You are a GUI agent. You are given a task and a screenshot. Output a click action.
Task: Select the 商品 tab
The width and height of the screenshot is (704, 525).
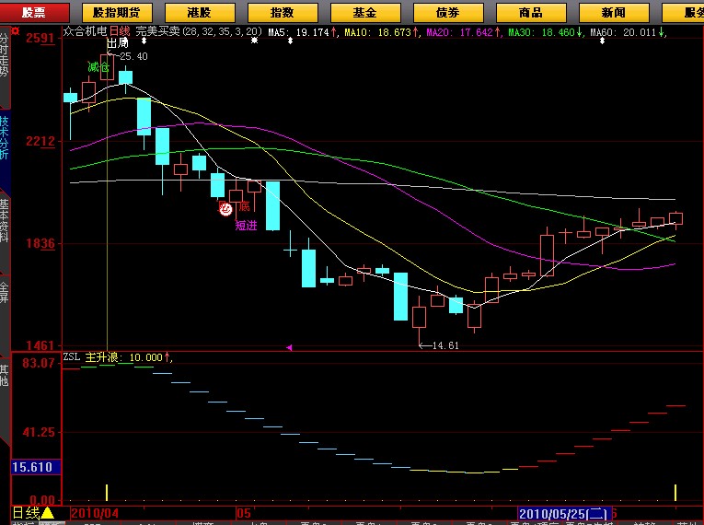531,12
